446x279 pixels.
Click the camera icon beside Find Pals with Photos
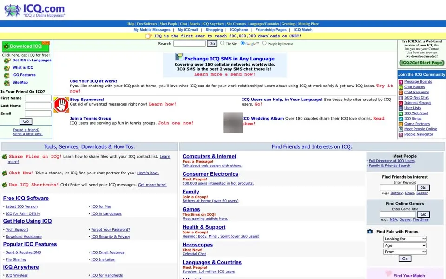[x=370, y=232]
